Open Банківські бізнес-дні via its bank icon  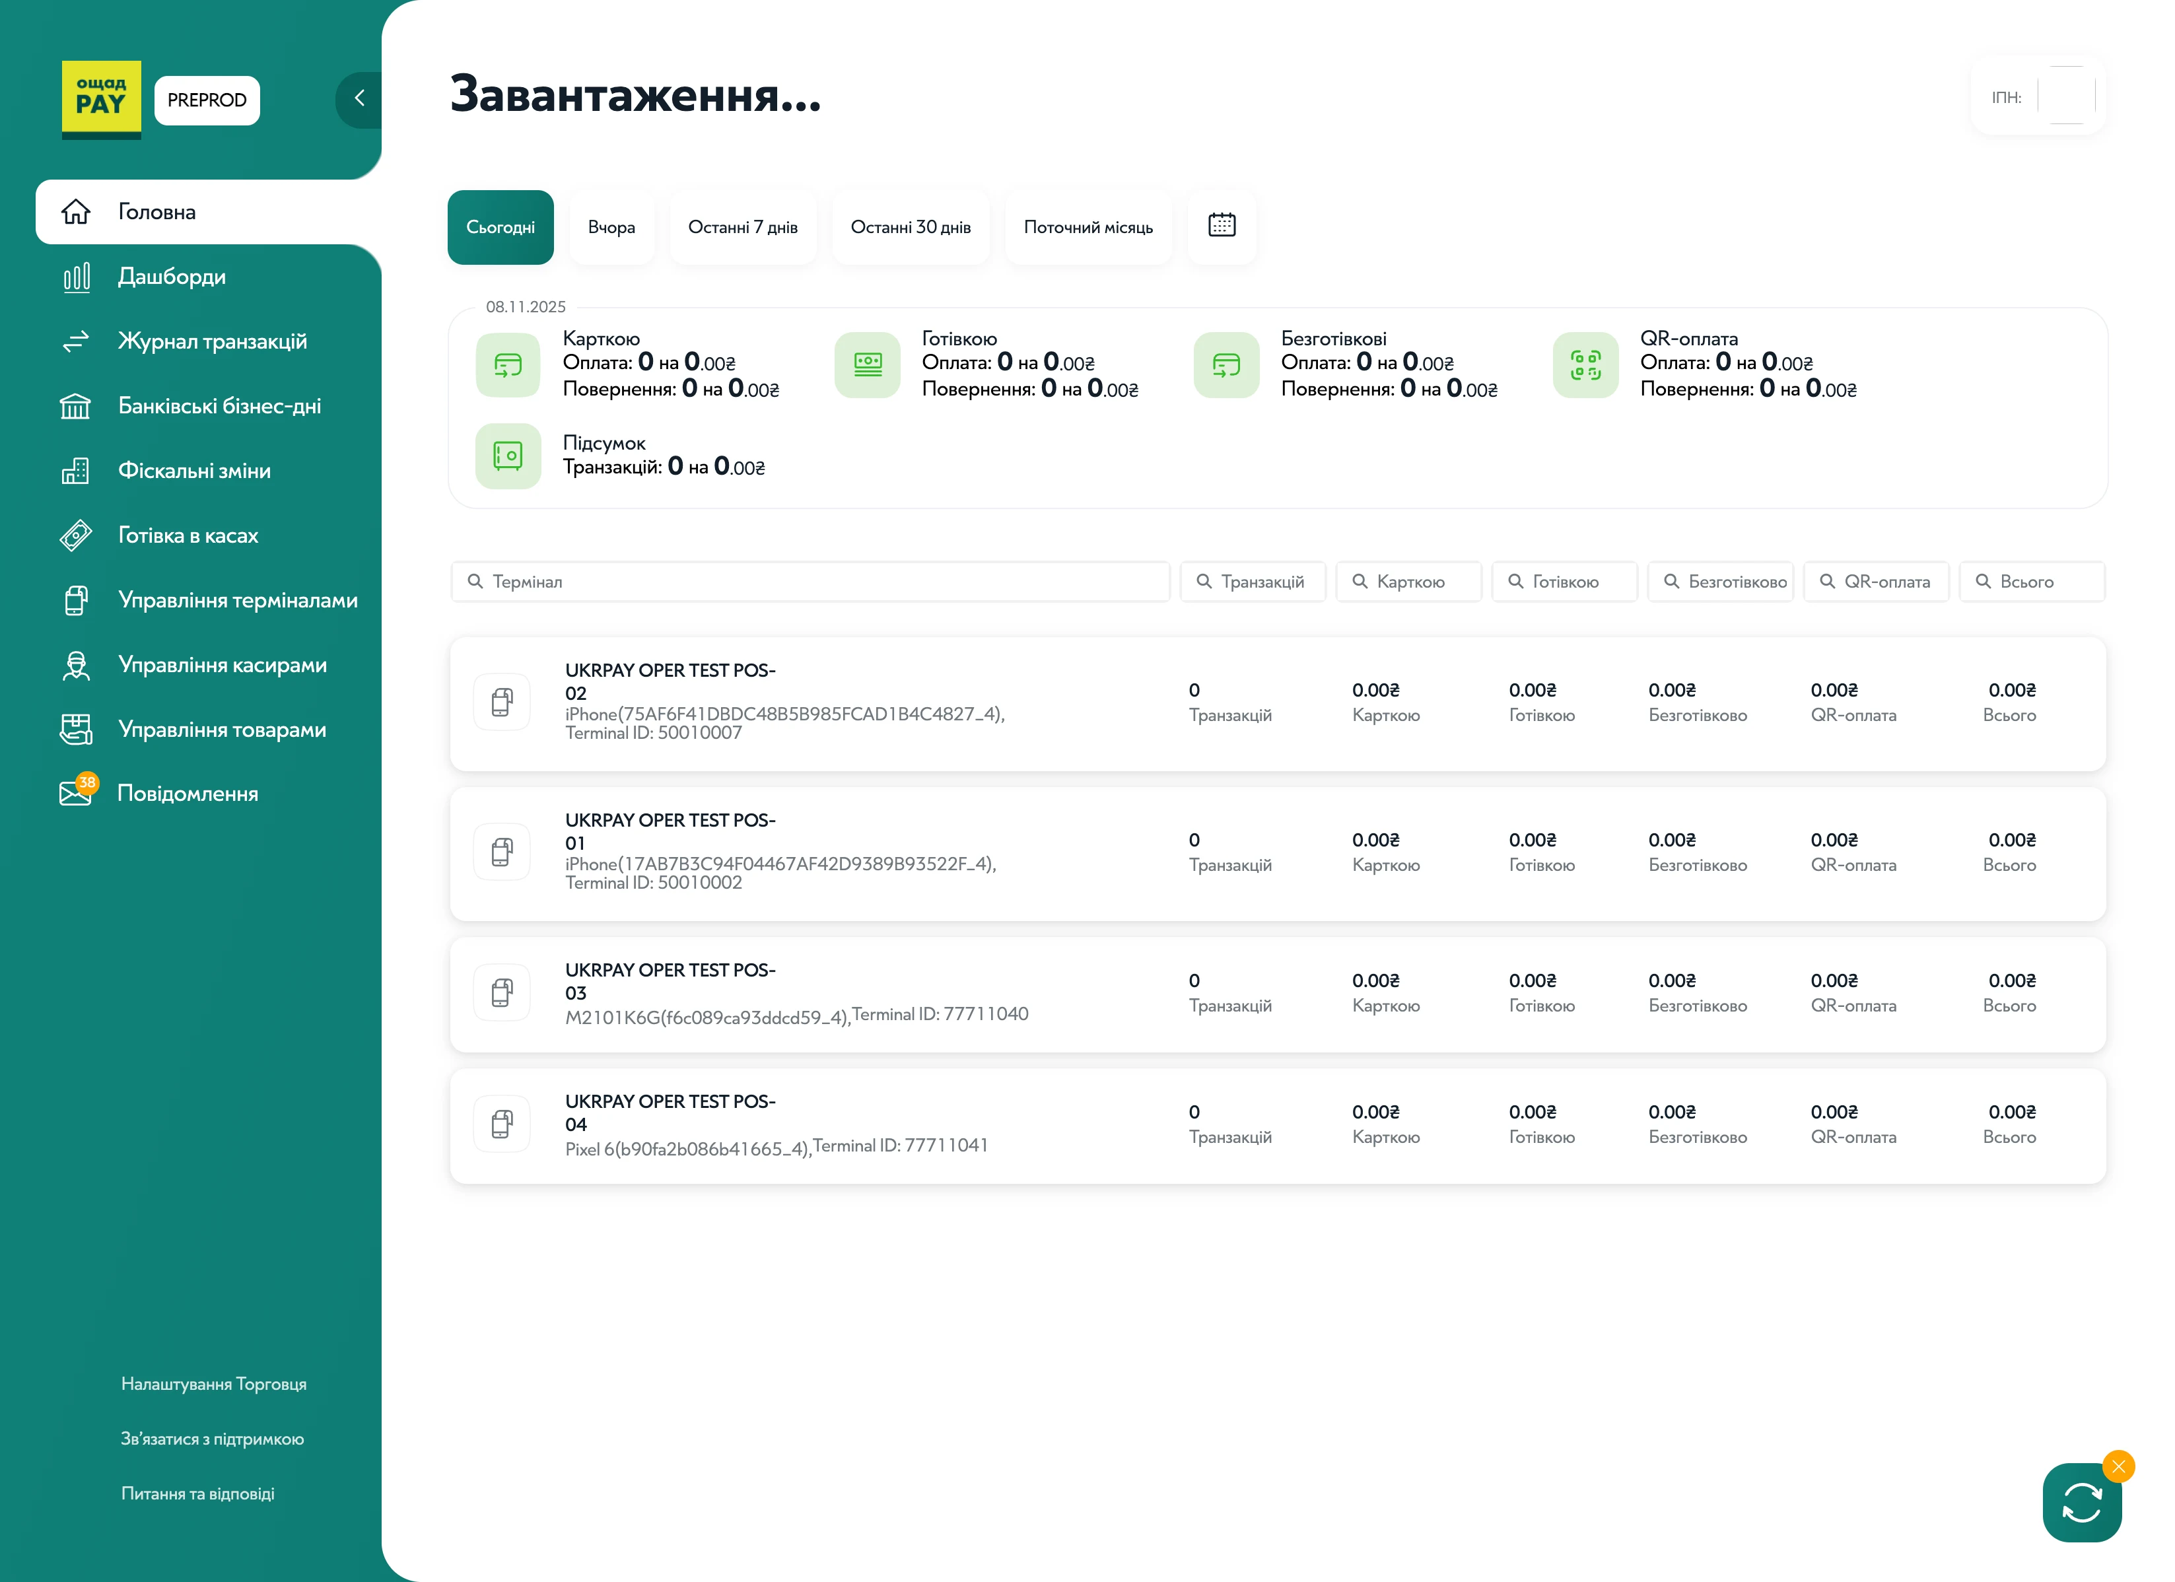pos(76,407)
